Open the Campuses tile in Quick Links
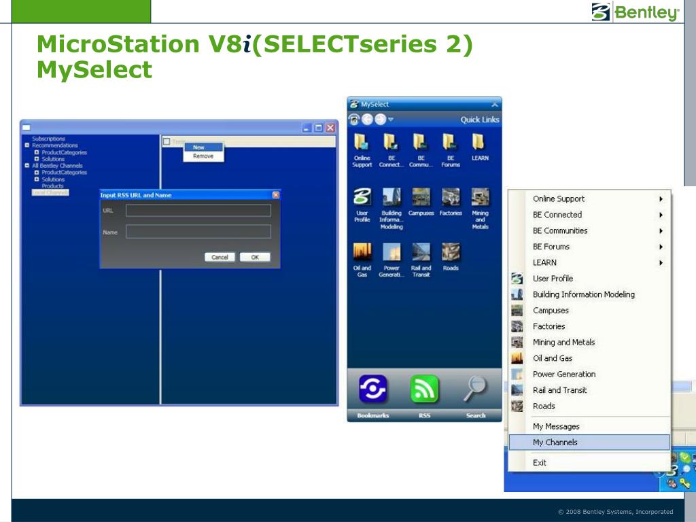Viewport: 696px width, 522px height. (421, 197)
